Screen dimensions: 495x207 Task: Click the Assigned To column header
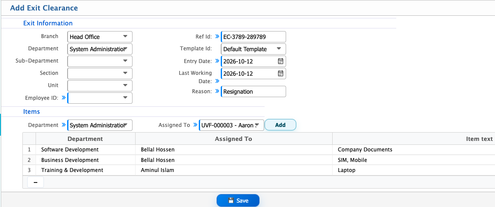(x=233, y=139)
